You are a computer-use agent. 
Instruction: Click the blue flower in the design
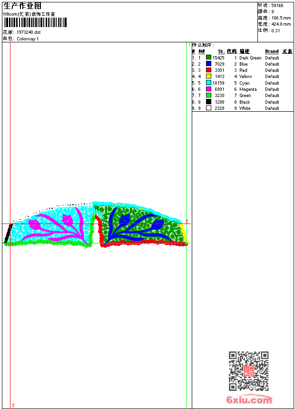[x=125, y=219]
